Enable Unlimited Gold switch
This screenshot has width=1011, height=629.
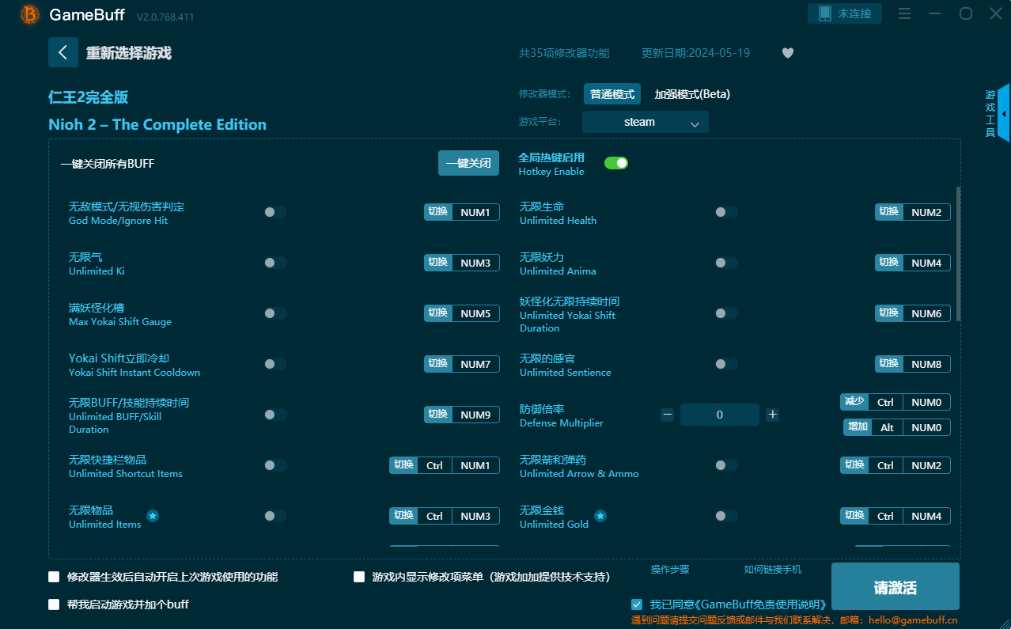tap(726, 516)
